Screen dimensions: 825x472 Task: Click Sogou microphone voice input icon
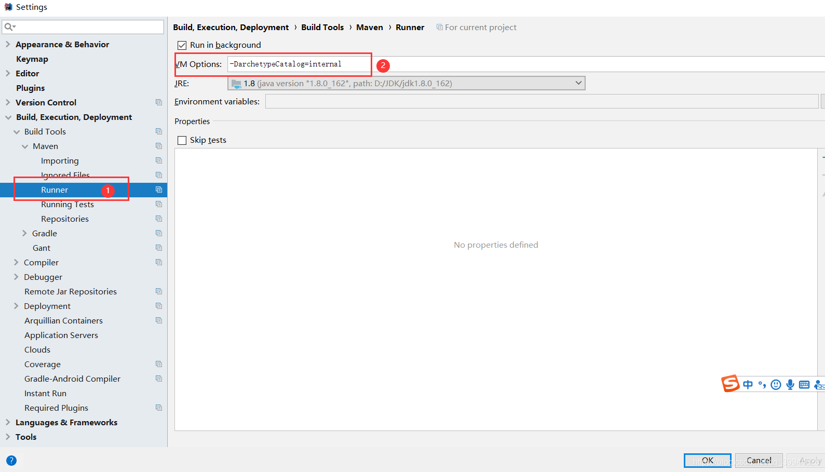coord(790,384)
